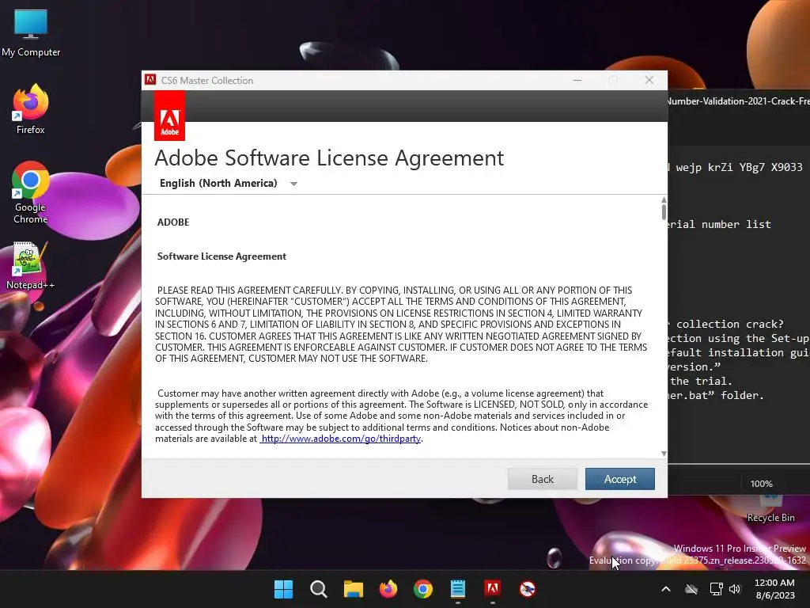Click the Accept button
810x608 pixels.
point(620,479)
